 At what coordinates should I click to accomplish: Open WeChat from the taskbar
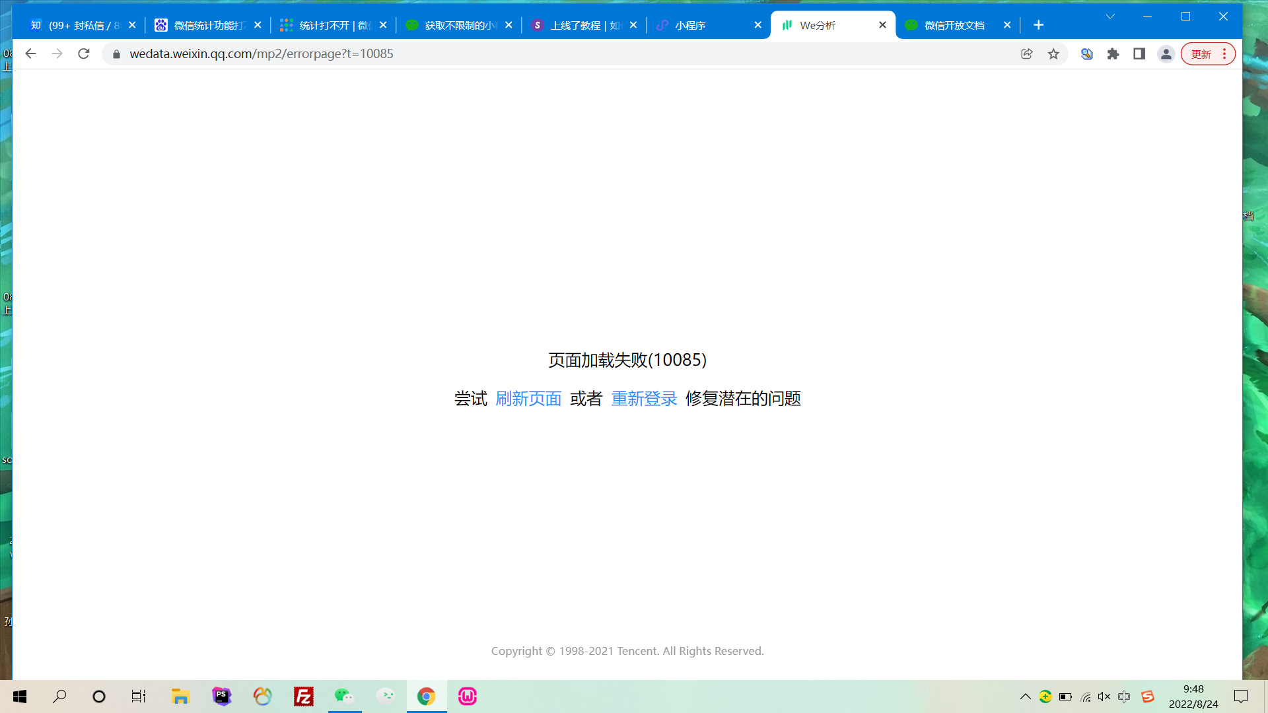click(344, 696)
